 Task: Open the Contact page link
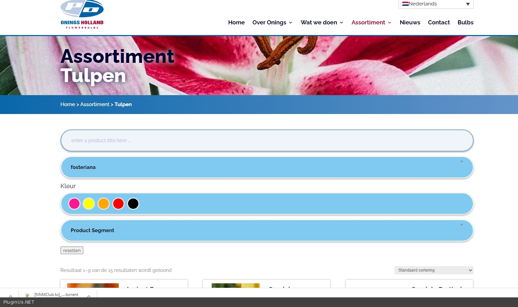pos(438,22)
